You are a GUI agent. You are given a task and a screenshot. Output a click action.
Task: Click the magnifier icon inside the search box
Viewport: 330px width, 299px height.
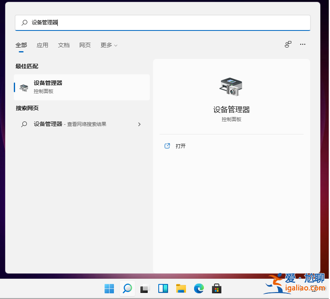[x=24, y=23]
